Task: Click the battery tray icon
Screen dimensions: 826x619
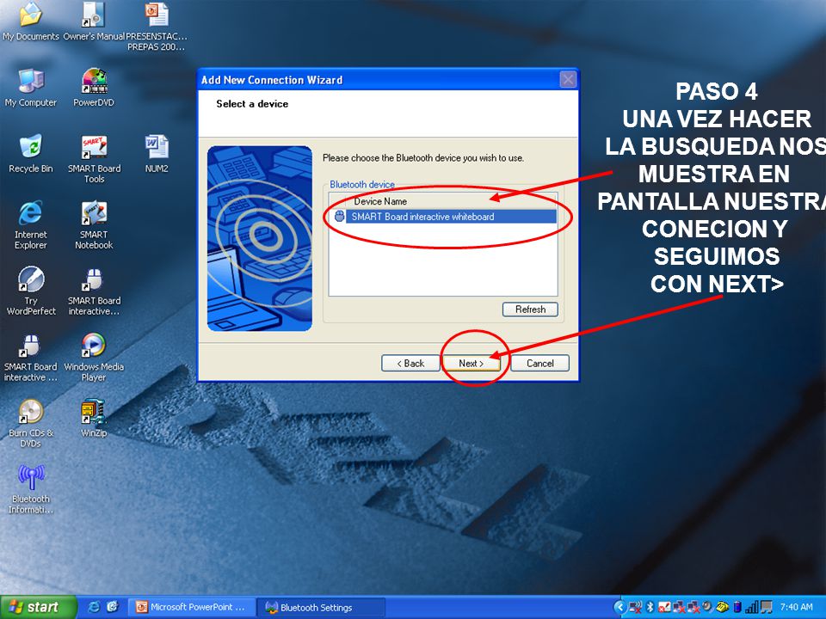Action: [737, 608]
